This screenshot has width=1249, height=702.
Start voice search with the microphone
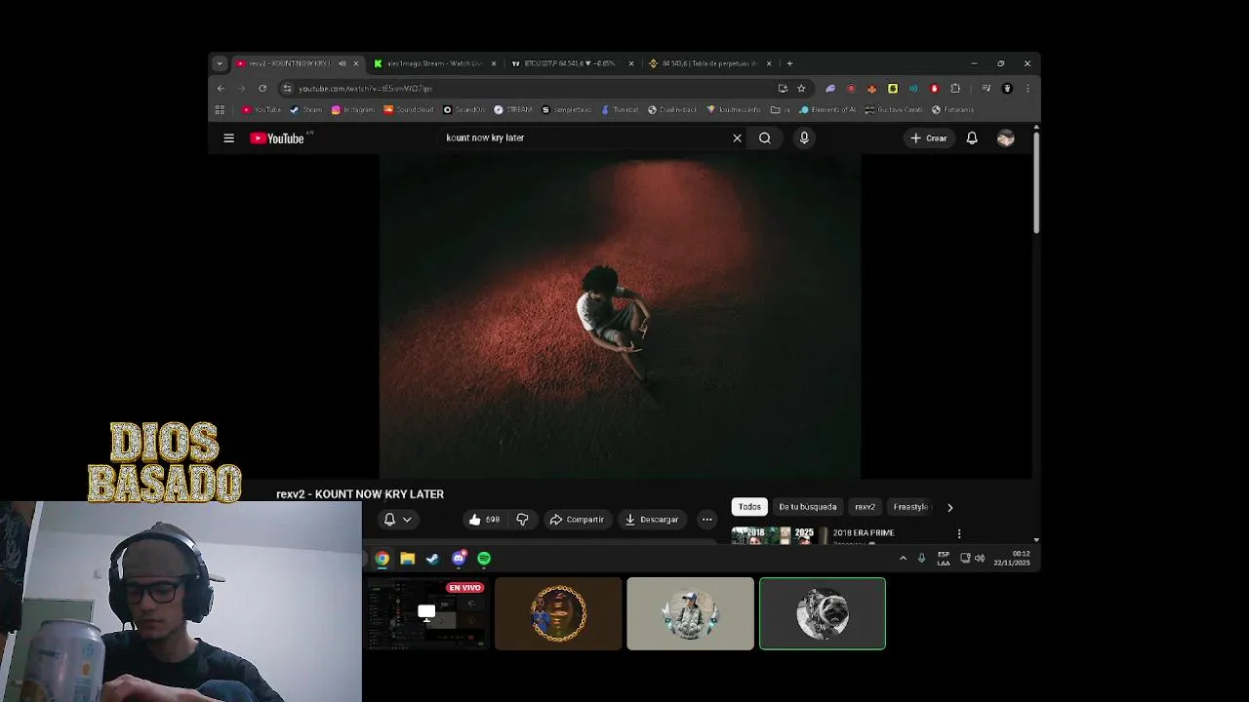click(804, 138)
